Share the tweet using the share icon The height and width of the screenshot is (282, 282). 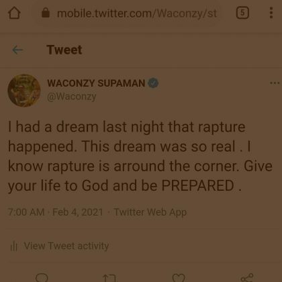point(247,278)
